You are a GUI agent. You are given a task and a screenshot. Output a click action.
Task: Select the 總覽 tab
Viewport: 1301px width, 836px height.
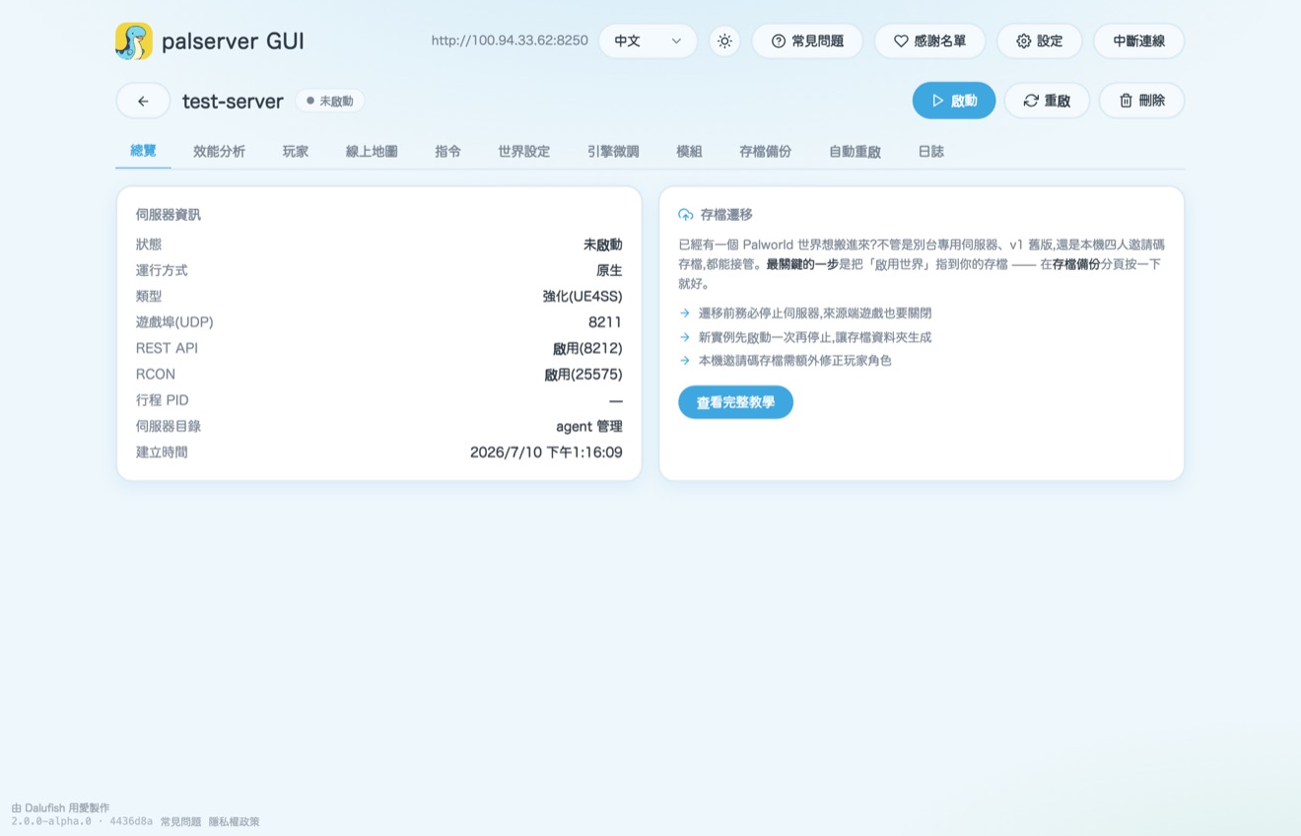click(143, 151)
